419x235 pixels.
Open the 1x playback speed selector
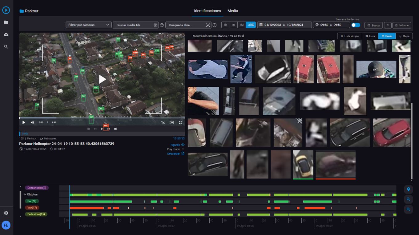163,122
